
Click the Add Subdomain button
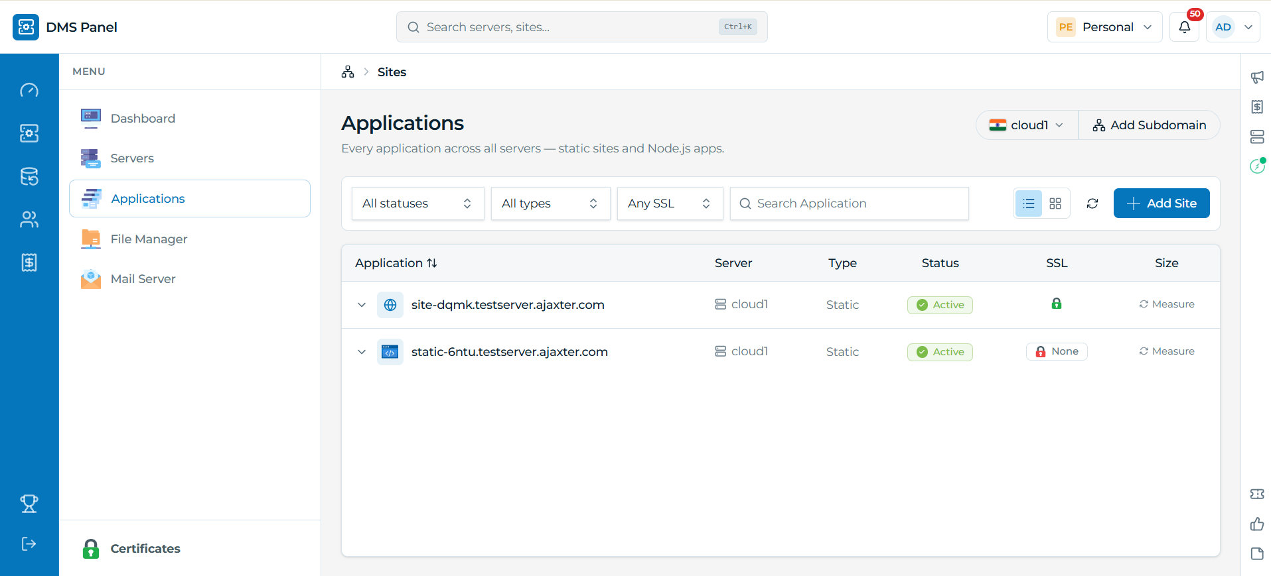point(1150,125)
